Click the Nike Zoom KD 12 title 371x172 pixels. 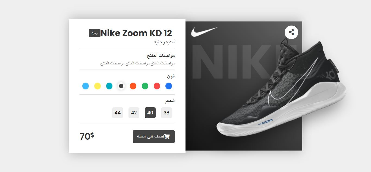click(x=136, y=33)
